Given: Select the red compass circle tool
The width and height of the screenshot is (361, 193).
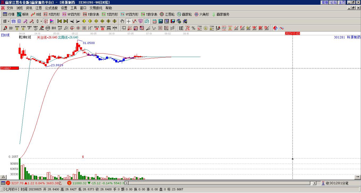Looking at the screenshot, I should pyautogui.click(x=72, y=28).
